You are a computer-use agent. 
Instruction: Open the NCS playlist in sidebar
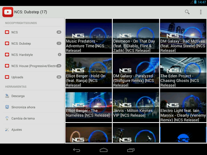click(x=32, y=32)
